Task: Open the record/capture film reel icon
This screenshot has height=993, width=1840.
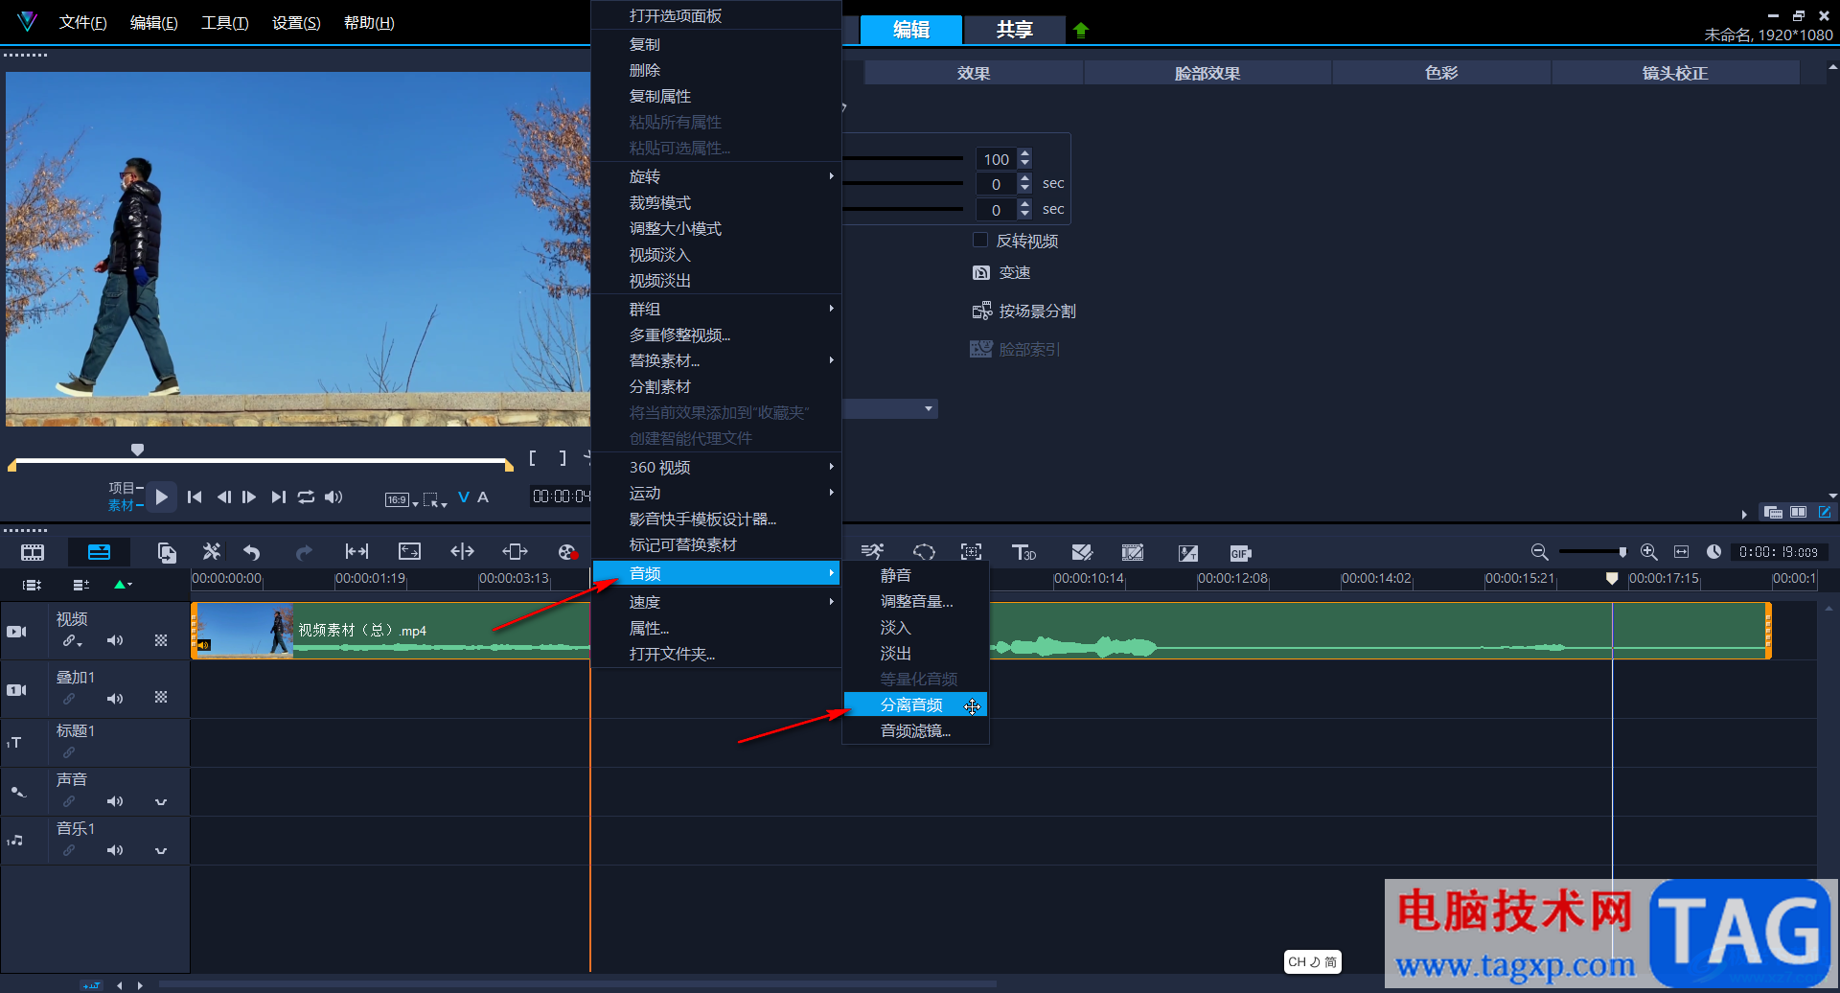Action: (567, 552)
